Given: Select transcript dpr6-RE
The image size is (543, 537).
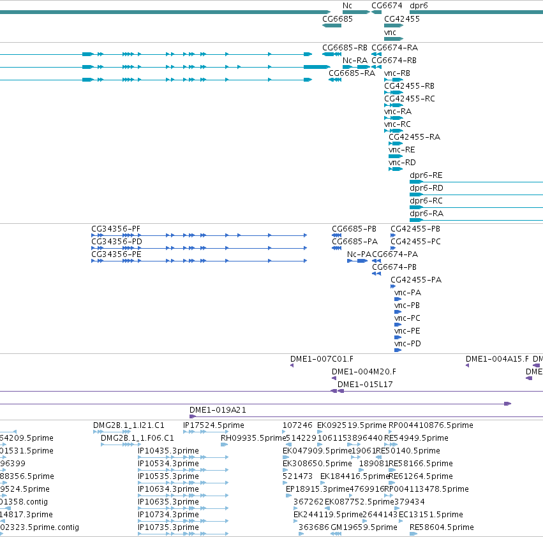Looking at the screenshot, I should pyautogui.click(x=426, y=175).
